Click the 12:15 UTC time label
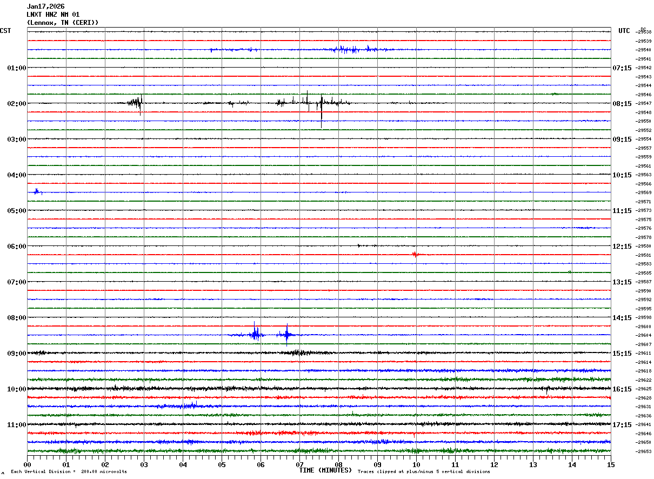Viewport: 654px width, 479px height. (x=622, y=247)
